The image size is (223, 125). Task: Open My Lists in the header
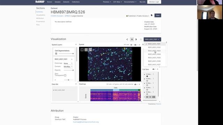(143, 2)
